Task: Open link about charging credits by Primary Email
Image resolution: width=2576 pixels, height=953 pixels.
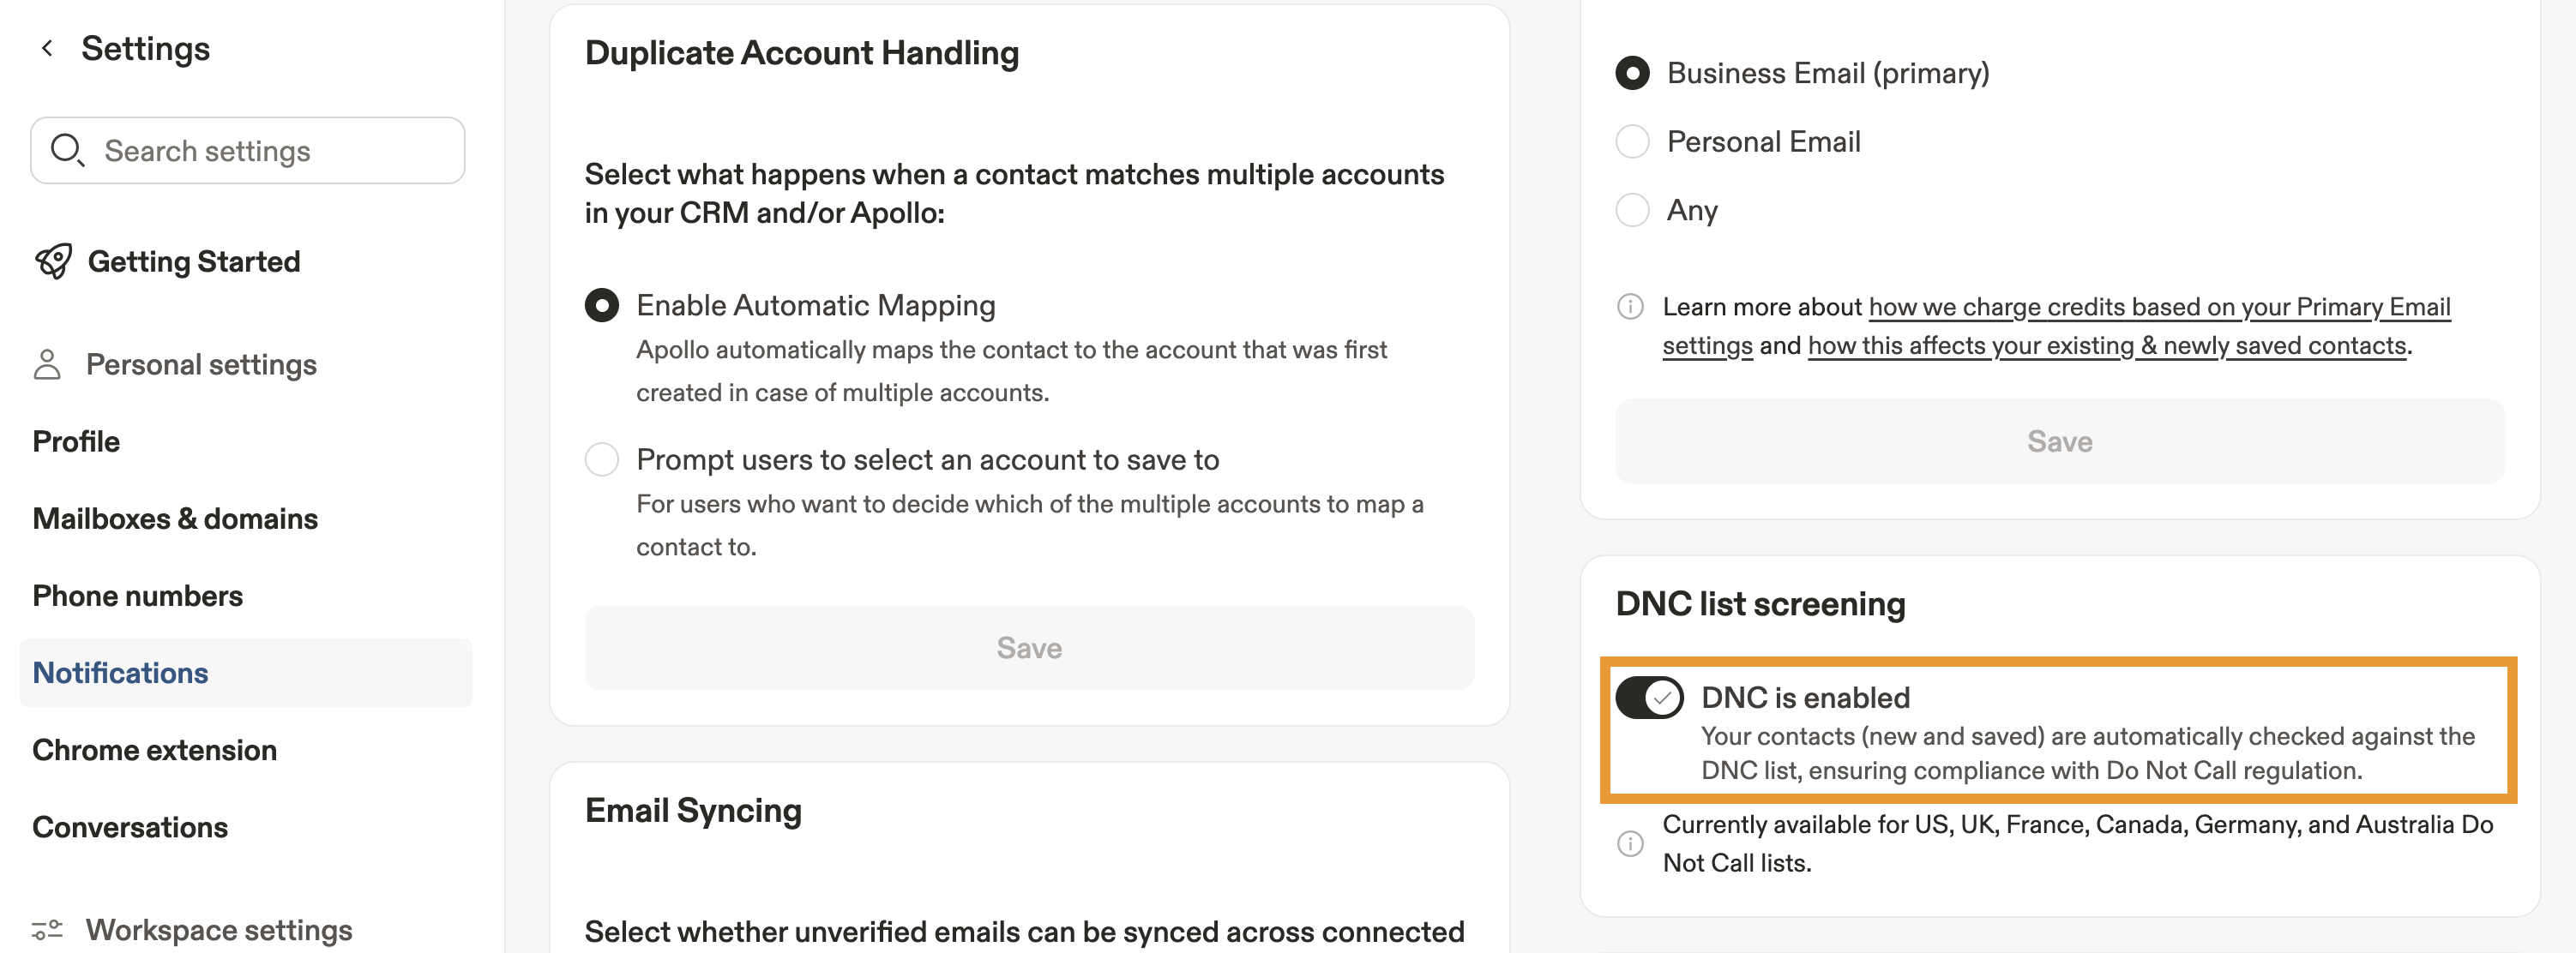Action: [2159, 308]
